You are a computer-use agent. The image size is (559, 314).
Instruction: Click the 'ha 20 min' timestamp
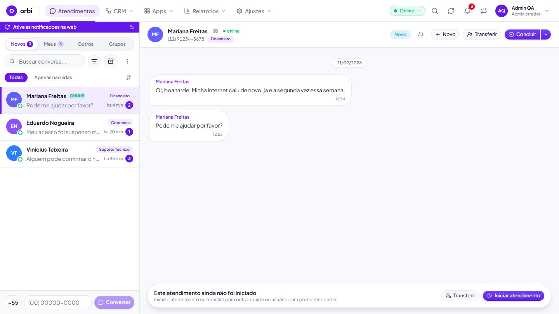point(113,132)
